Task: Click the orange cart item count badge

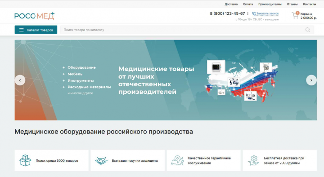Action: click(297, 13)
